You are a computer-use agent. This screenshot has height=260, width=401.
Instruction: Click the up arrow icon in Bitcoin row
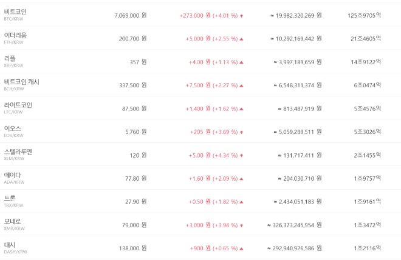(242, 15)
